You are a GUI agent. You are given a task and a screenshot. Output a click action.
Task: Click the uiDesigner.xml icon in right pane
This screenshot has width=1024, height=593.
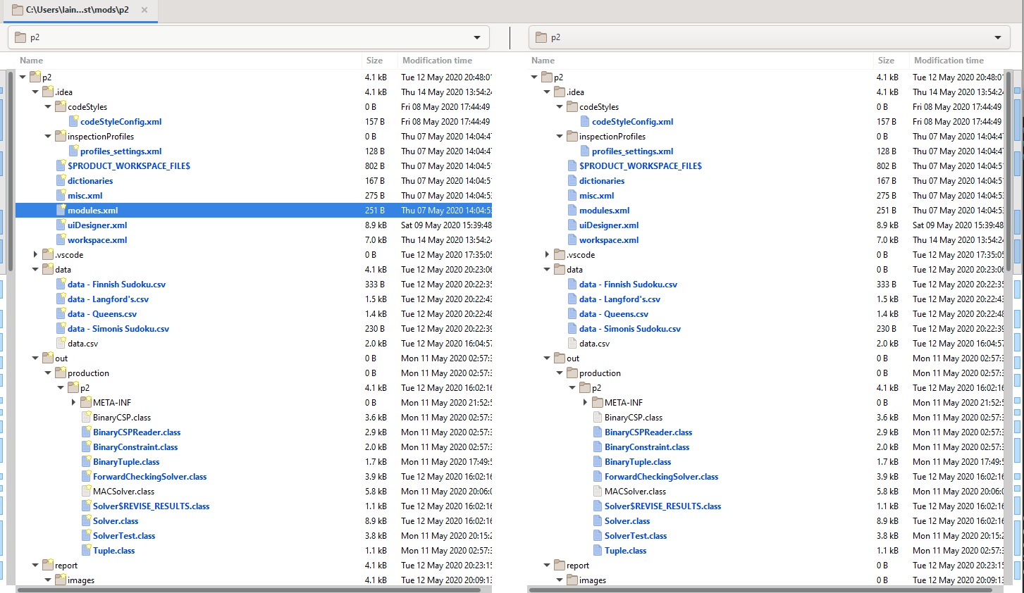(x=572, y=225)
